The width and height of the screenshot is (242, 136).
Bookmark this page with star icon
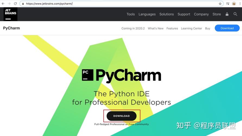(220, 4)
